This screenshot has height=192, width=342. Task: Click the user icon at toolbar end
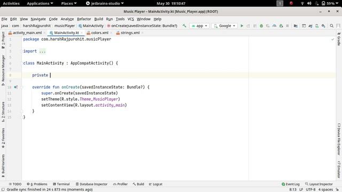click(338, 26)
